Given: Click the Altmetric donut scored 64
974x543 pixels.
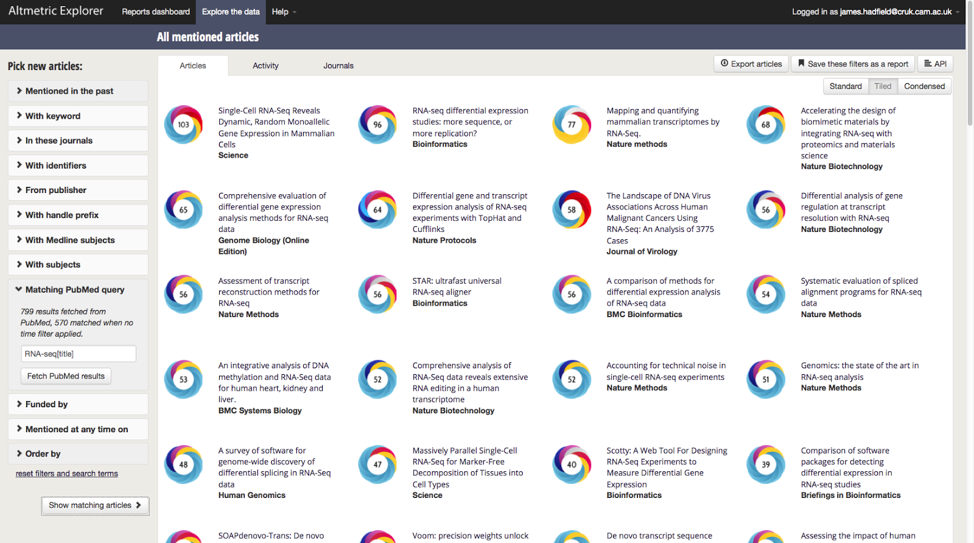Looking at the screenshot, I should point(377,209).
